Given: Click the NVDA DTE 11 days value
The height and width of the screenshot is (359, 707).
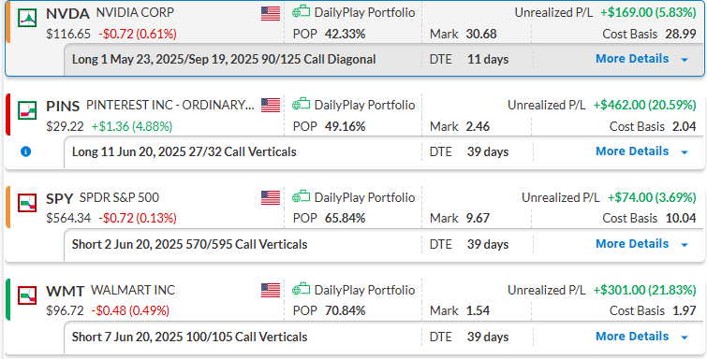Looking at the screenshot, I should click(488, 60).
